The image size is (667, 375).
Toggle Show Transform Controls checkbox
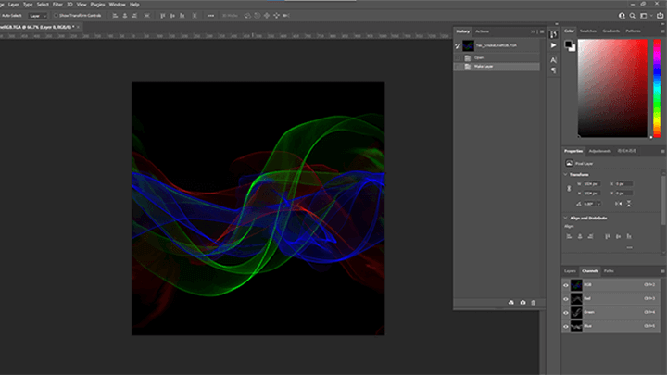(56, 16)
